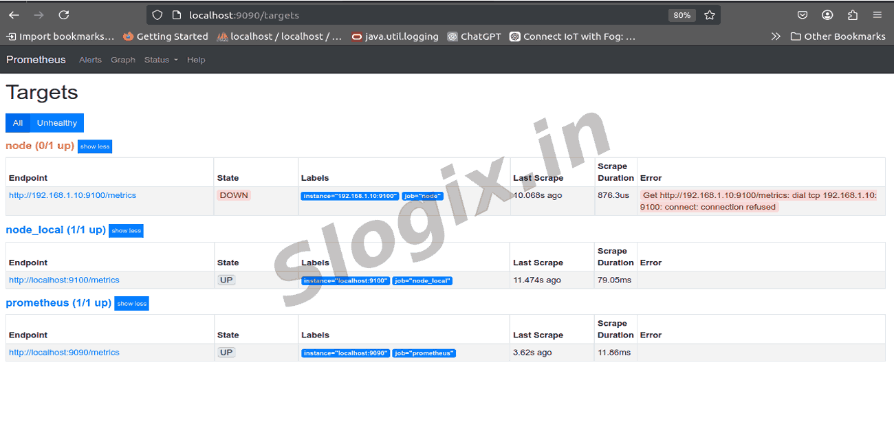The height and width of the screenshot is (433, 894).
Task: Click the 80% zoom level indicator
Action: click(682, 15)
